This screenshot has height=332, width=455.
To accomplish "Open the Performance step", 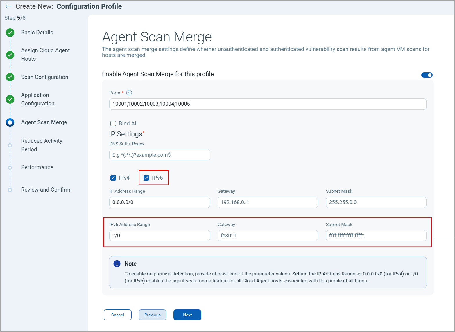I will pos(37,167).
